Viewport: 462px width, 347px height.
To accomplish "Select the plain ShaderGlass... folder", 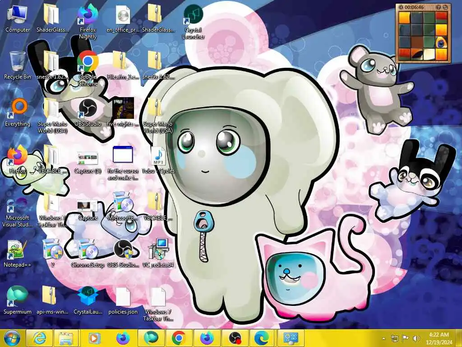I will tap(52, 18).
